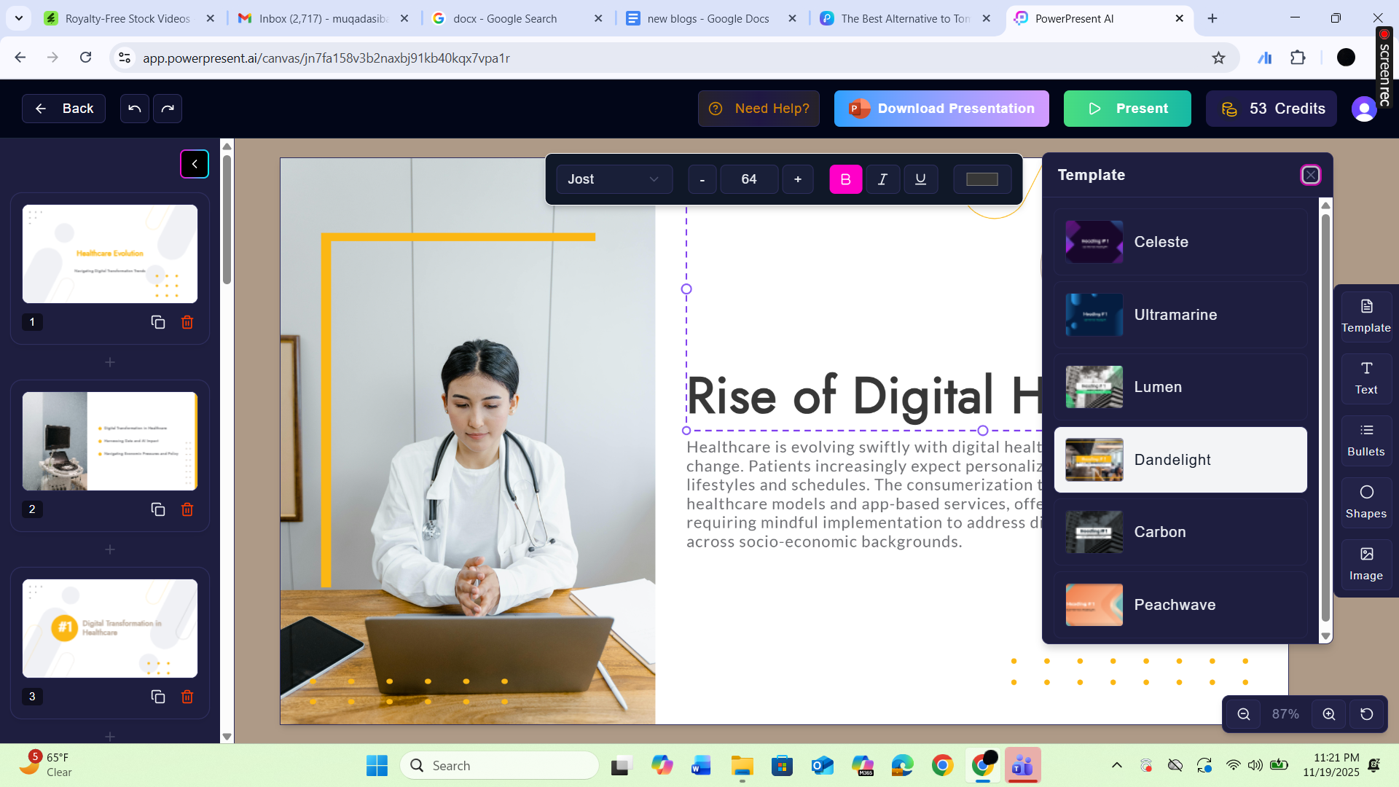Click Download Presentation button

pyautogui.click(x=941, y=109)
